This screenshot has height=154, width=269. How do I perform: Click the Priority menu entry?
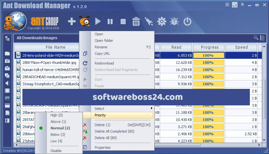point(118,115)
